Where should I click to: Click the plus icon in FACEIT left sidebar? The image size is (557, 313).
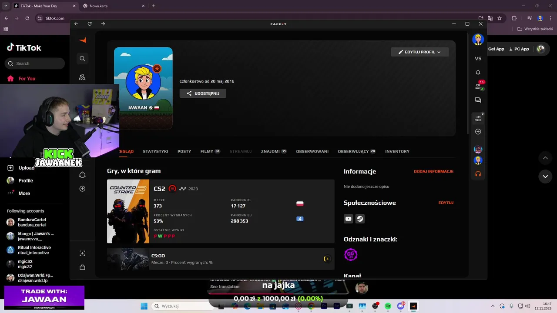pos(82,189)
